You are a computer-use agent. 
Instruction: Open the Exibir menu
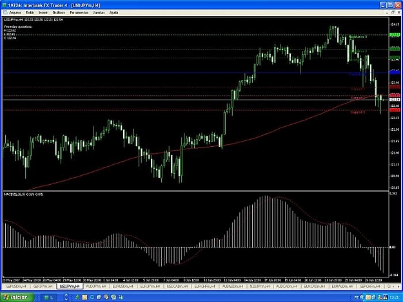point(30,12)
